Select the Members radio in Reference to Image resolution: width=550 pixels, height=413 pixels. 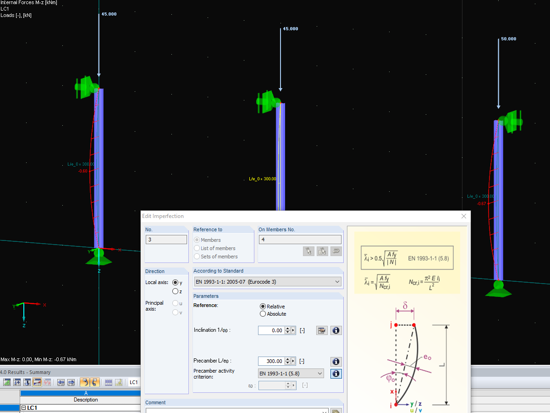pos(197,240)
